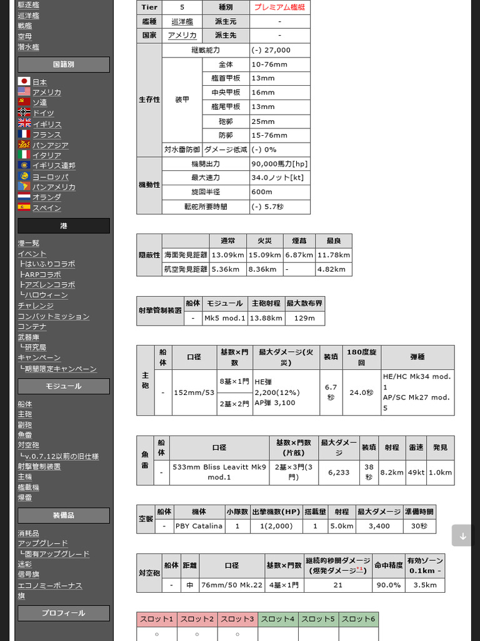Screen dimensions: 480x641
Task: Open the 魚雷 module link
Action: click(x=25, y=435)
